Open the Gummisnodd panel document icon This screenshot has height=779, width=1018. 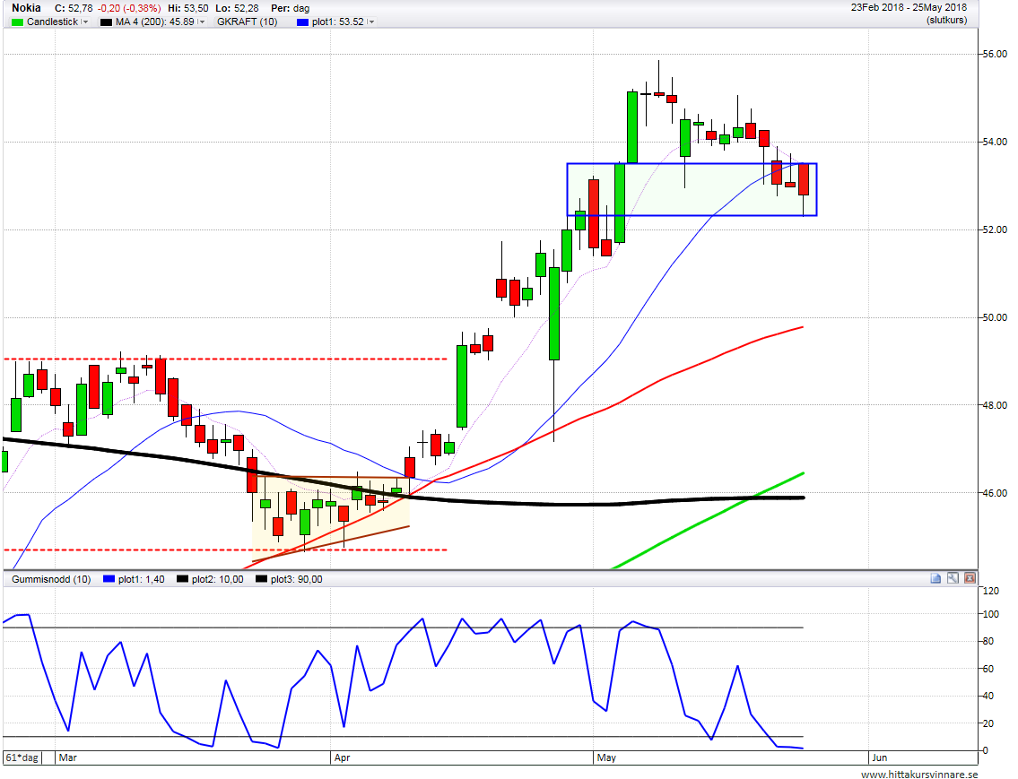(x=935, y=578)
